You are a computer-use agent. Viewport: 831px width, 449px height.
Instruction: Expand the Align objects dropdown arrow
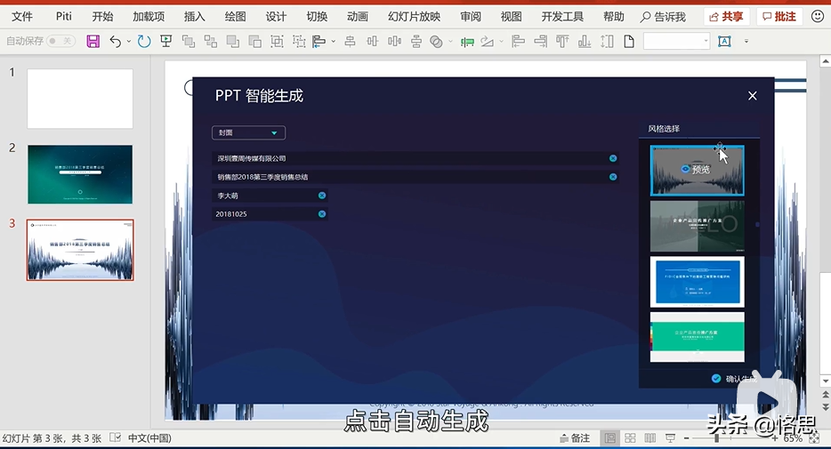tap(333, 41)
